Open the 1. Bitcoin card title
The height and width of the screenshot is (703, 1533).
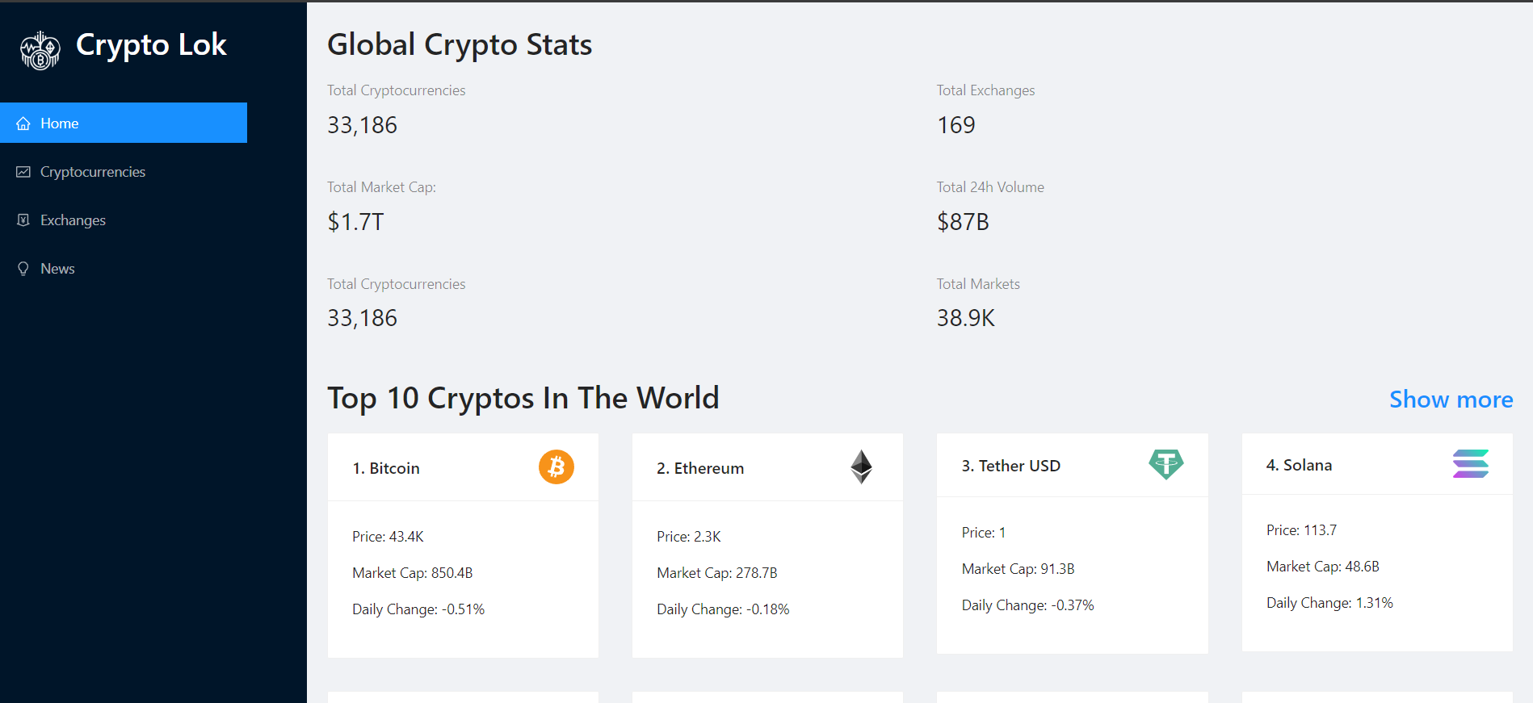tap(386, 468)
